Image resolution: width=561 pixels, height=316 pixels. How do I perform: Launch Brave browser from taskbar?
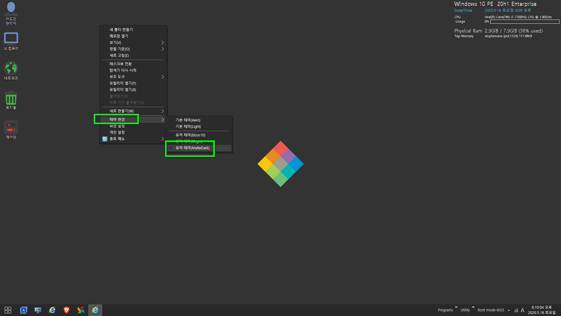[x=67, y=310]
